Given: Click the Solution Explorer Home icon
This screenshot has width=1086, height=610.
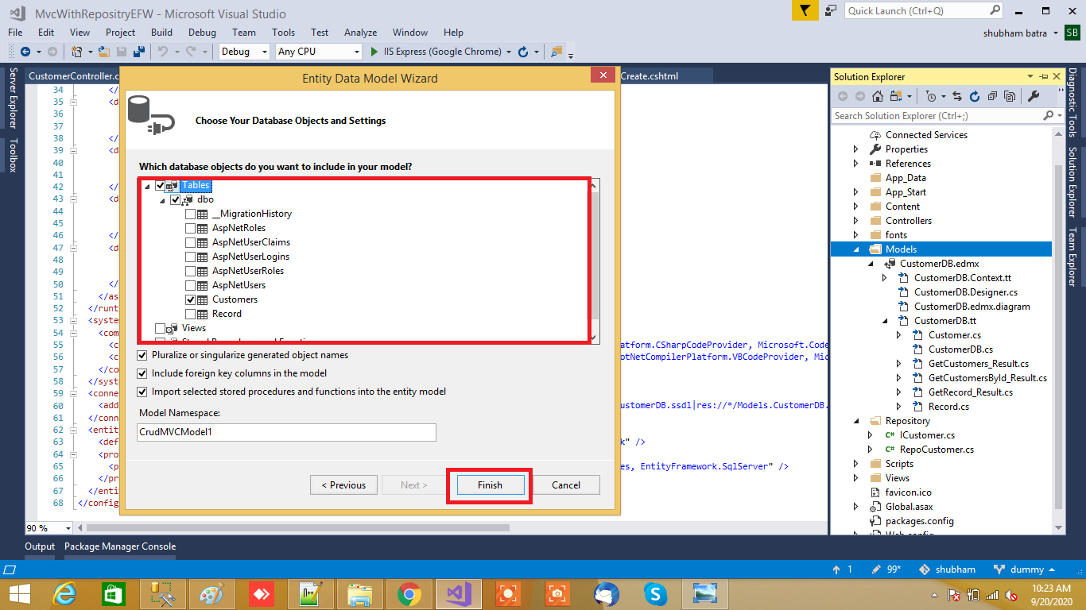Looking at the screenshot, I should pos(878,96).
